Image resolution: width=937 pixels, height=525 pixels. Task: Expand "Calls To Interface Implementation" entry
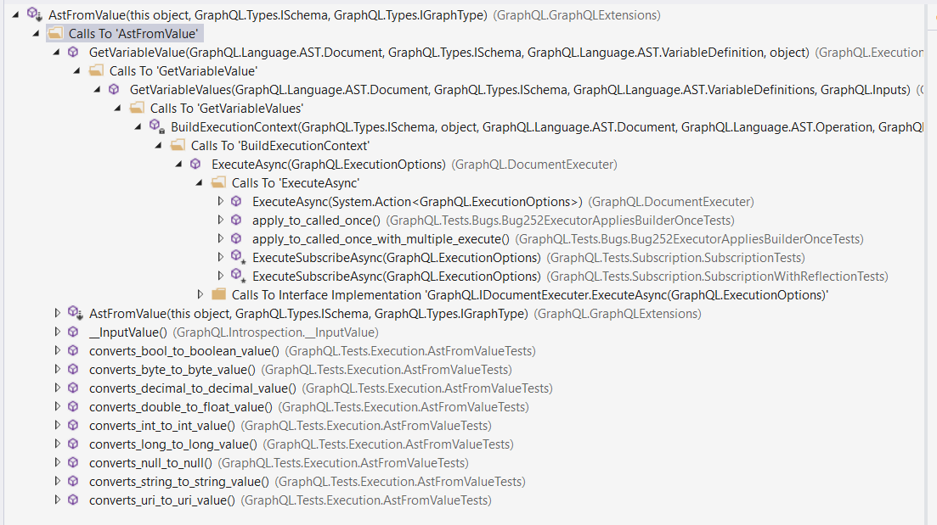click(202, 294)
